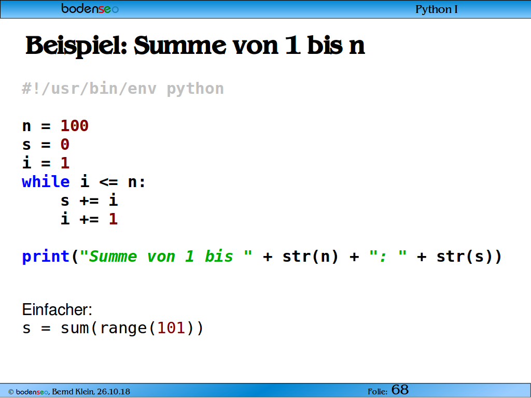Viewport: 531px width, 398px height.
Task: Click the string "Summe von 1 bis "
Action: [x=166, y=256]
